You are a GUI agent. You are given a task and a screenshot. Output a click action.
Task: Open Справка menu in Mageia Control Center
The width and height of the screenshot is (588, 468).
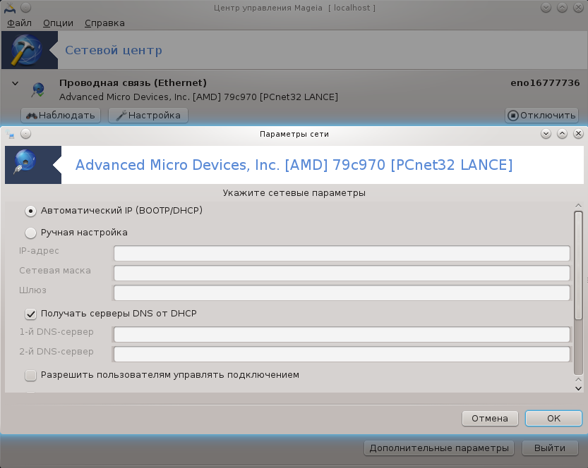click(x=104, y=23)
